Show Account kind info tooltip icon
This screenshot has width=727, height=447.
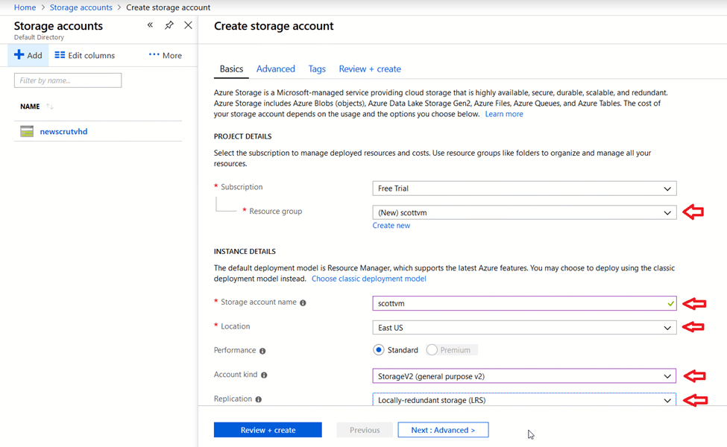point(264,375)
